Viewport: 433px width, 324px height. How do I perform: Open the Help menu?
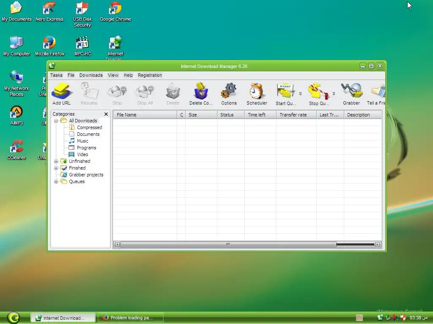[128, 75]
